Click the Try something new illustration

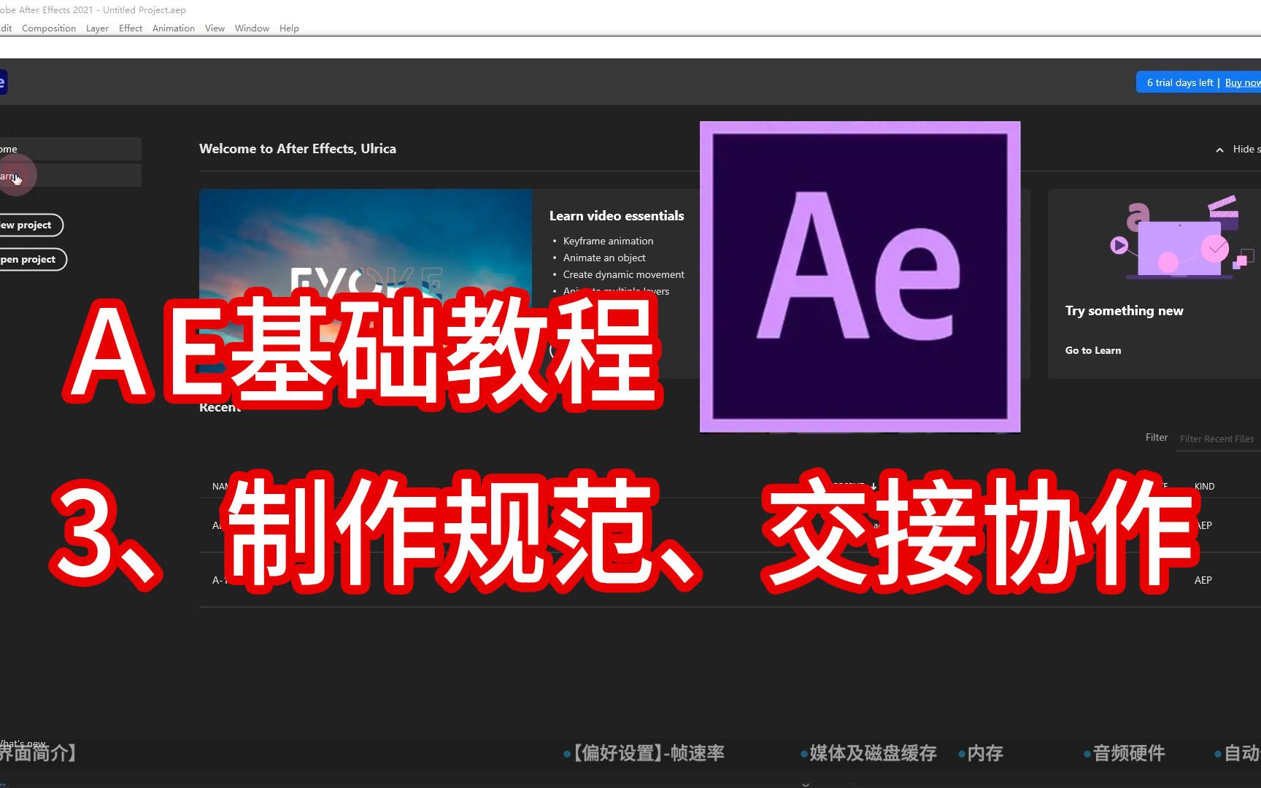pos(1181,237)
